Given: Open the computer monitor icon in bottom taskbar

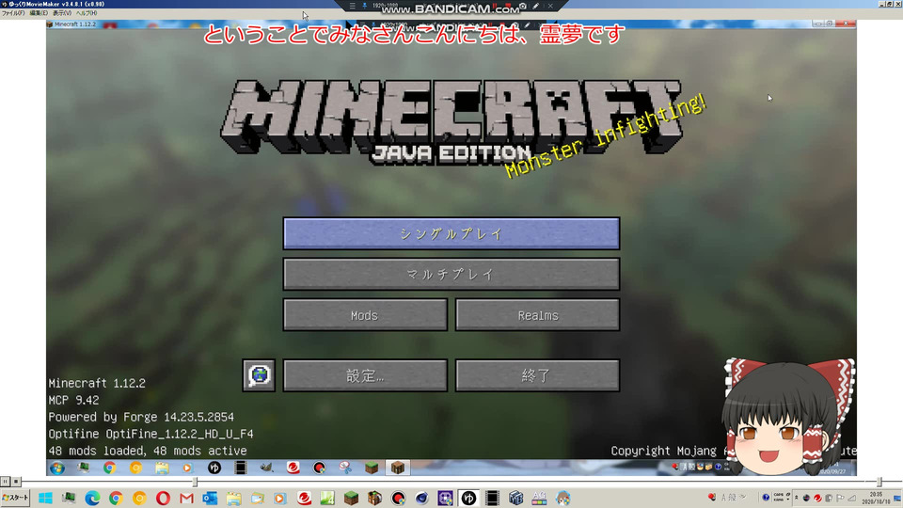Looking at the screenshot, I should click(69, 499).
